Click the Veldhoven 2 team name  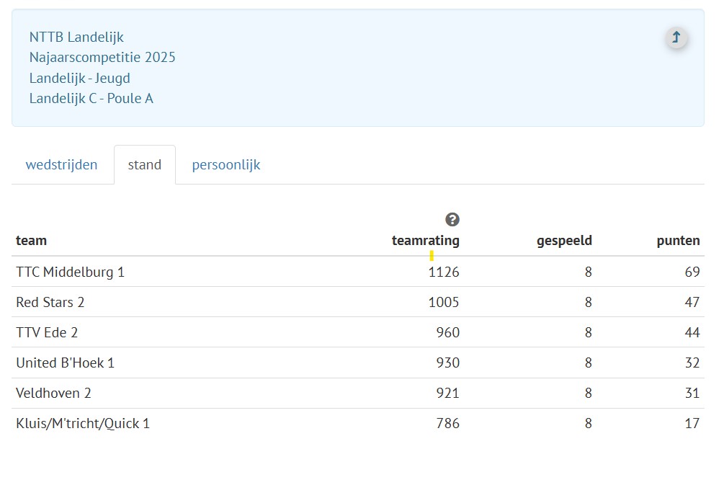pos(53,394)
